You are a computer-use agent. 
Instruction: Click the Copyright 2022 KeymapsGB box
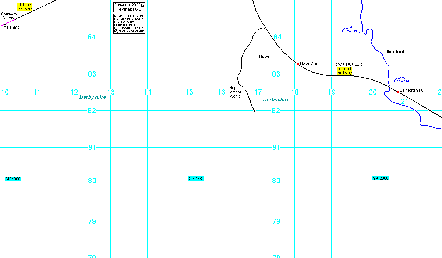tap(129, 7)
